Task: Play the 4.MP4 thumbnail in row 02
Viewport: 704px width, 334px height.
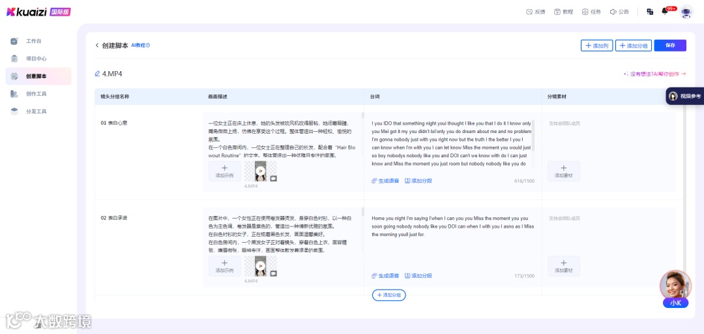Action: tap(260, 266)
